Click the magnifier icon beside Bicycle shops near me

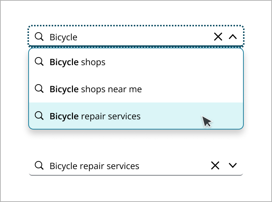click(x=39, y=89)
